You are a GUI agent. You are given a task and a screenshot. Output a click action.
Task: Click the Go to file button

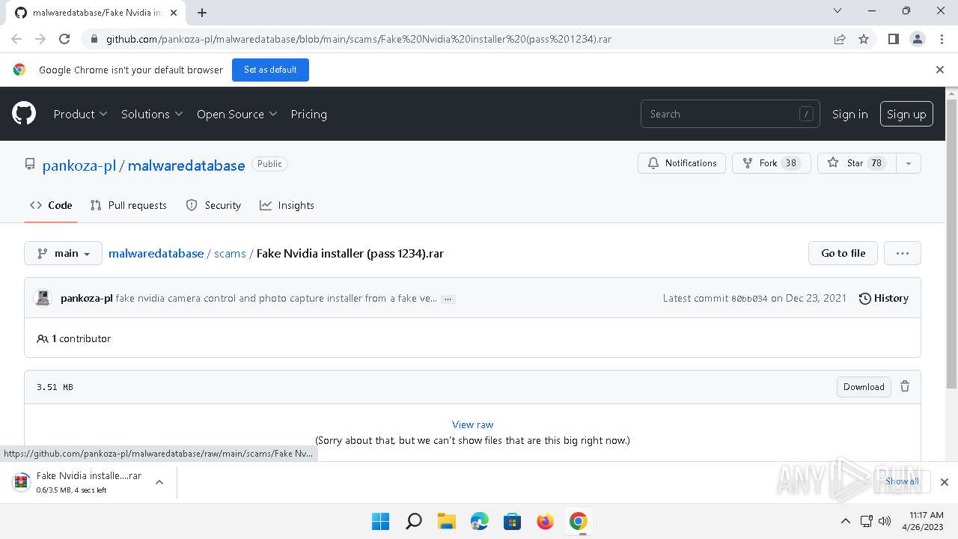[x=843, y=253]
